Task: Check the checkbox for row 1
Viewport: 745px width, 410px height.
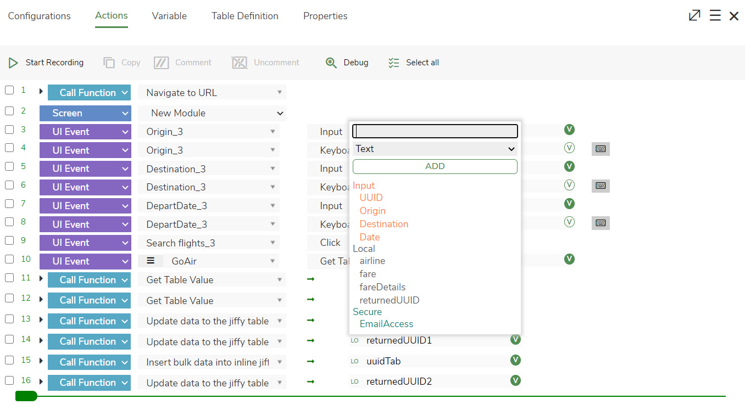Action: click(x=9, y=90)
